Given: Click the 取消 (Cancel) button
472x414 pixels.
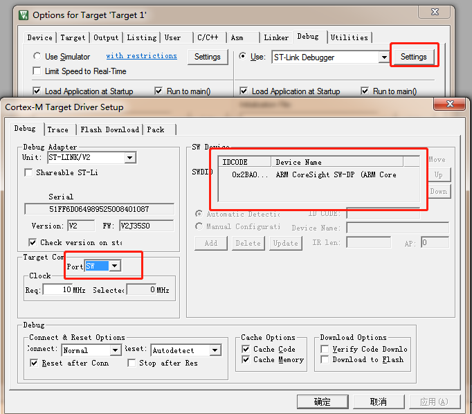Looking at the screenshot, I should pyautogui.click(x=379, y=402).
